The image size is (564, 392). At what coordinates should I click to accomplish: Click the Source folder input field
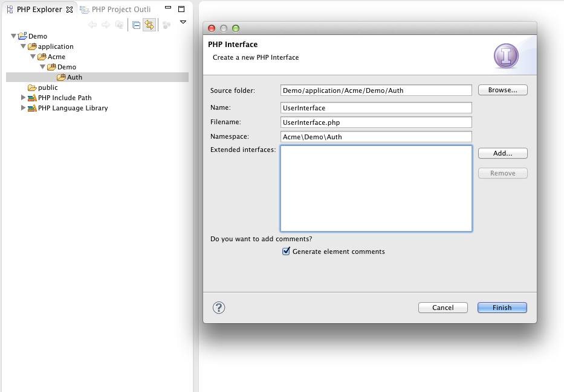(x=376, y=90)
